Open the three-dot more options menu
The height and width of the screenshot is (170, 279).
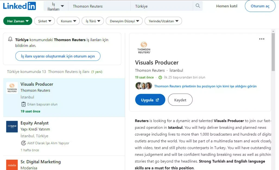(262, 39)
